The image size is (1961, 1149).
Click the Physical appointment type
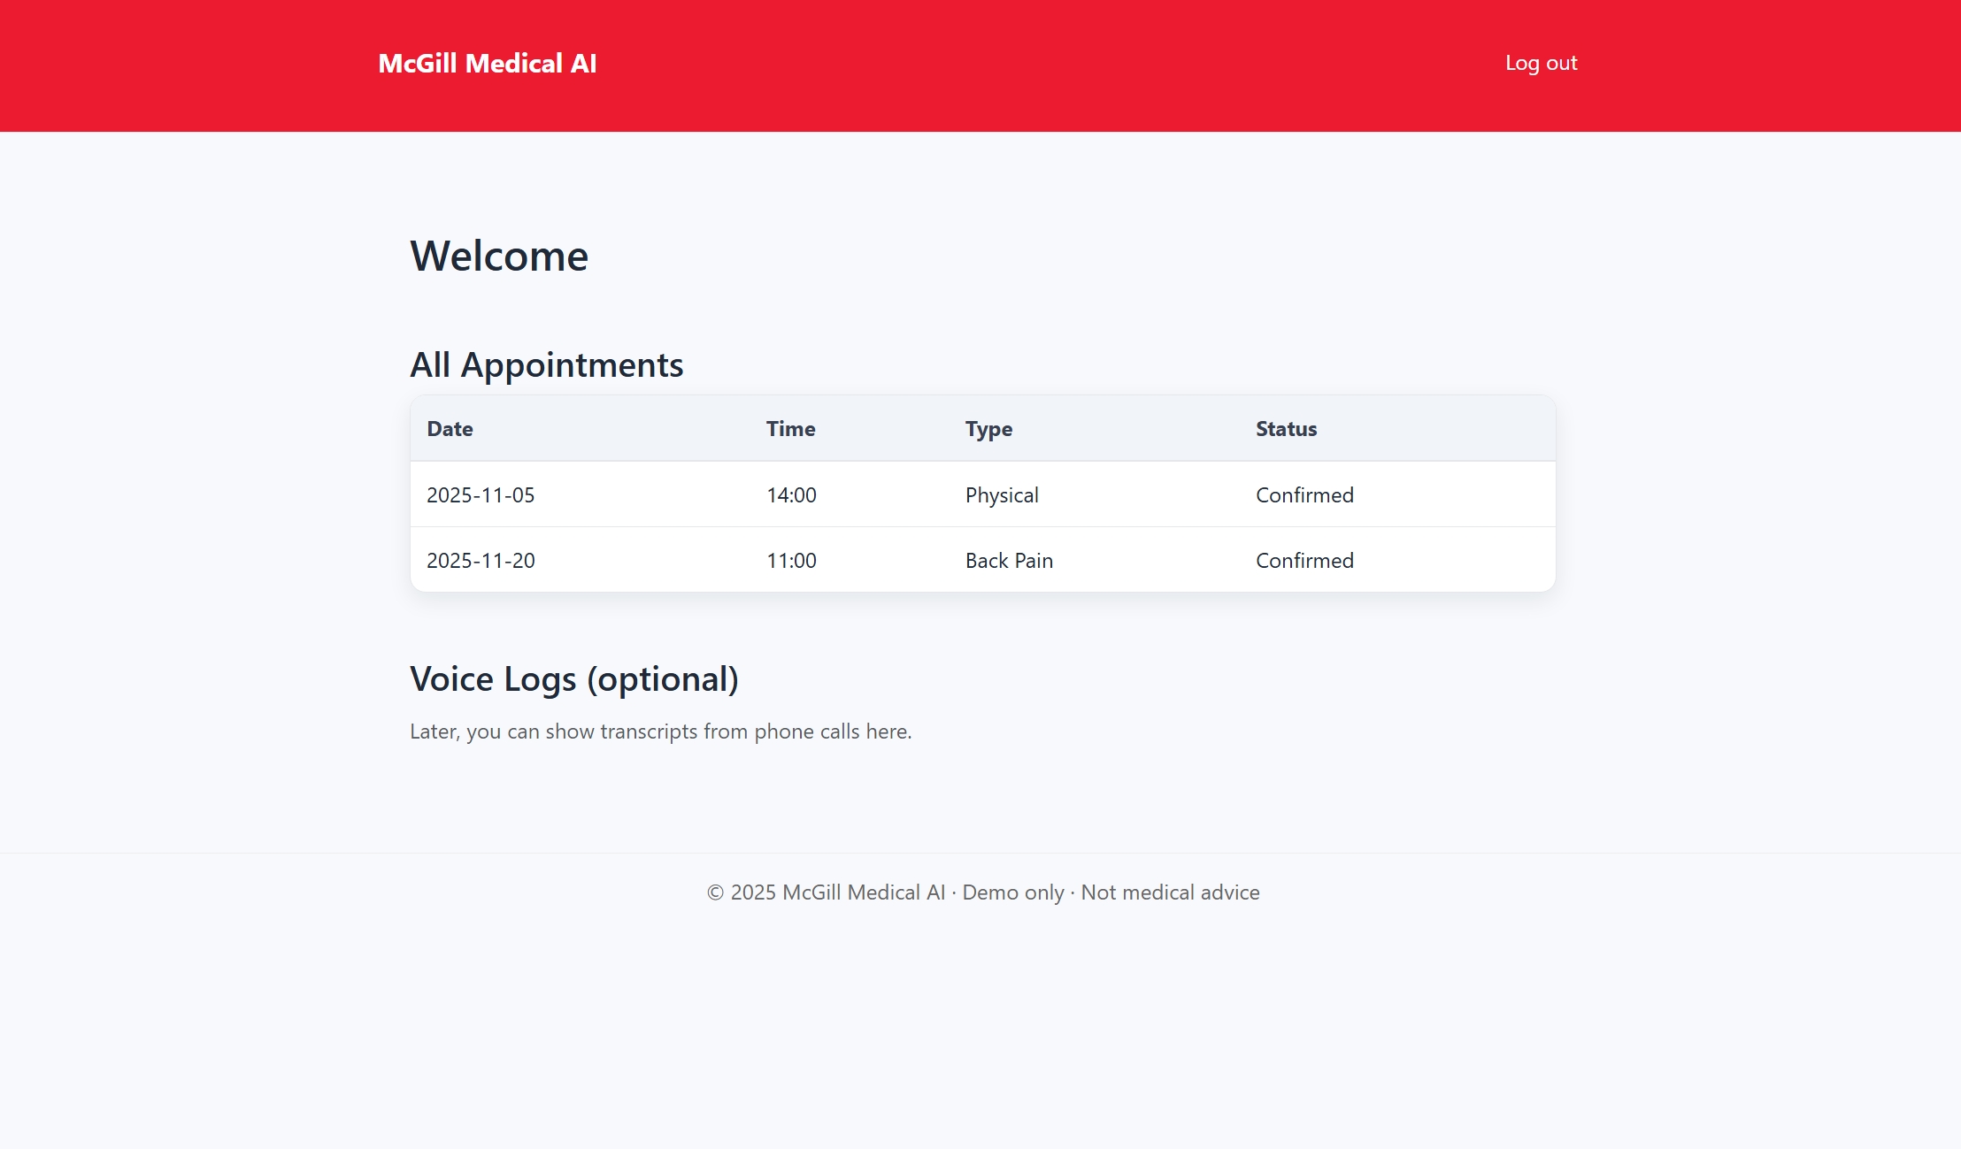(x=1002, y=495)
